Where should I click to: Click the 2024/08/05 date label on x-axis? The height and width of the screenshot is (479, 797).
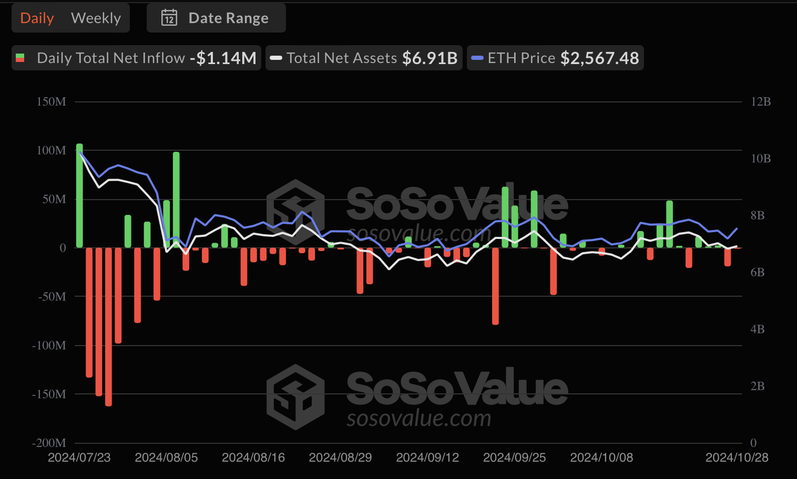pyautogui.click(x=166, y=457)
